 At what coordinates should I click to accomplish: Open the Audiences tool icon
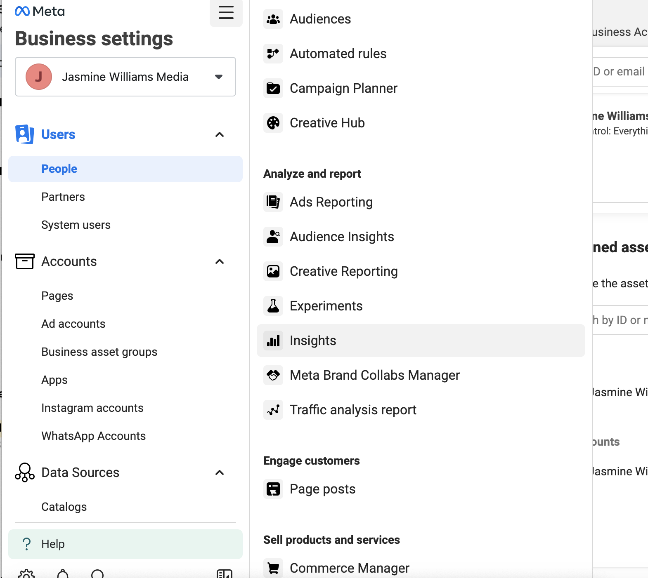273,19
